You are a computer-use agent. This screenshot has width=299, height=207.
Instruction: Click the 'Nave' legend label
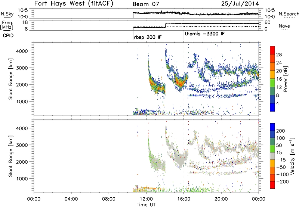(x=284, y=26)
